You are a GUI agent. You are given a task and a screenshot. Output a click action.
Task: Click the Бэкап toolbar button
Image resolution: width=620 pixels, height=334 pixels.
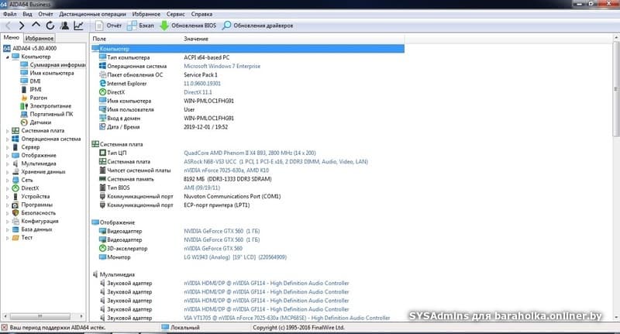[x=140, y=26]
